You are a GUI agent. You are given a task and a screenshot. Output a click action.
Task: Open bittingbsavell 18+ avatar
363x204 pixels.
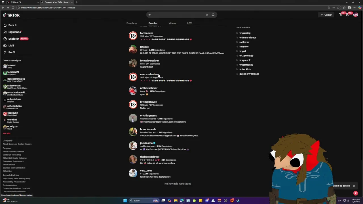(x=133, y=105)
